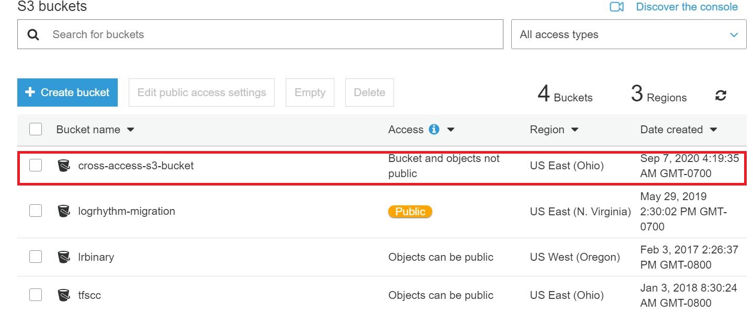This screenshot has height=313, width=753.
Task: Click the lrbinary bucket icon
Action: coord(64,257)
